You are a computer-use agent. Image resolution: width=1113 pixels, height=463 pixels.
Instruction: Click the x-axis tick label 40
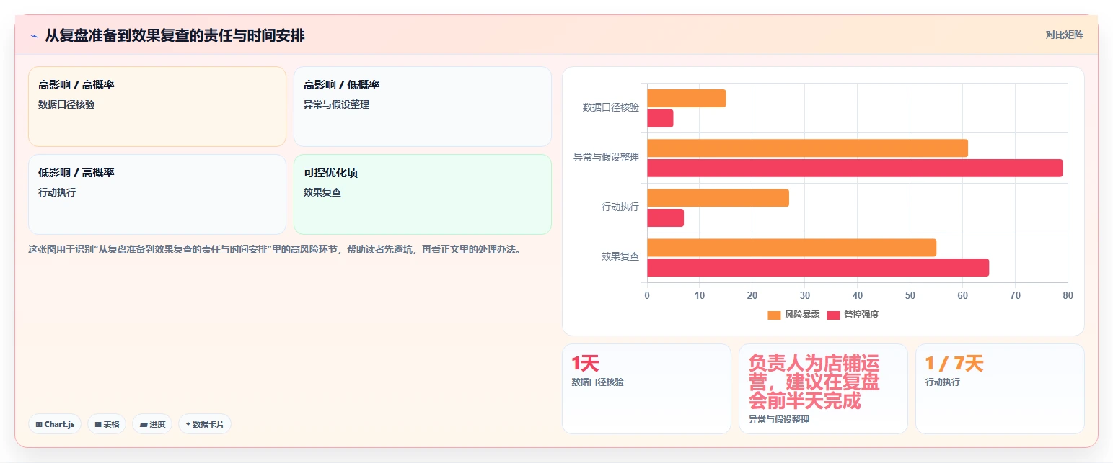click(858, 295)
